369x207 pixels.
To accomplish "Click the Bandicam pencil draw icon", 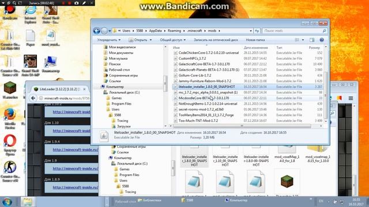I will point(84,3).
